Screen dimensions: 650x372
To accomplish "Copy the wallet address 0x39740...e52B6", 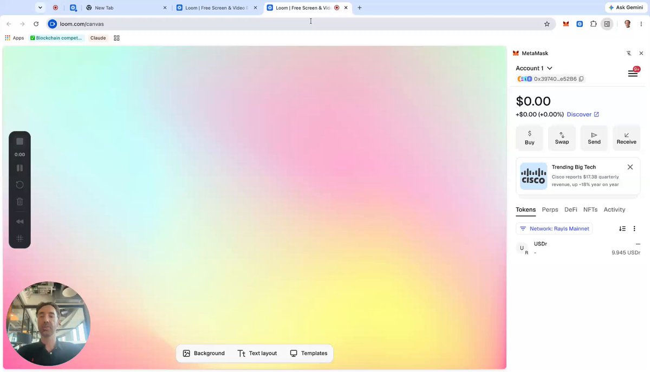I will pyautogui.click(x=581, y=79).
